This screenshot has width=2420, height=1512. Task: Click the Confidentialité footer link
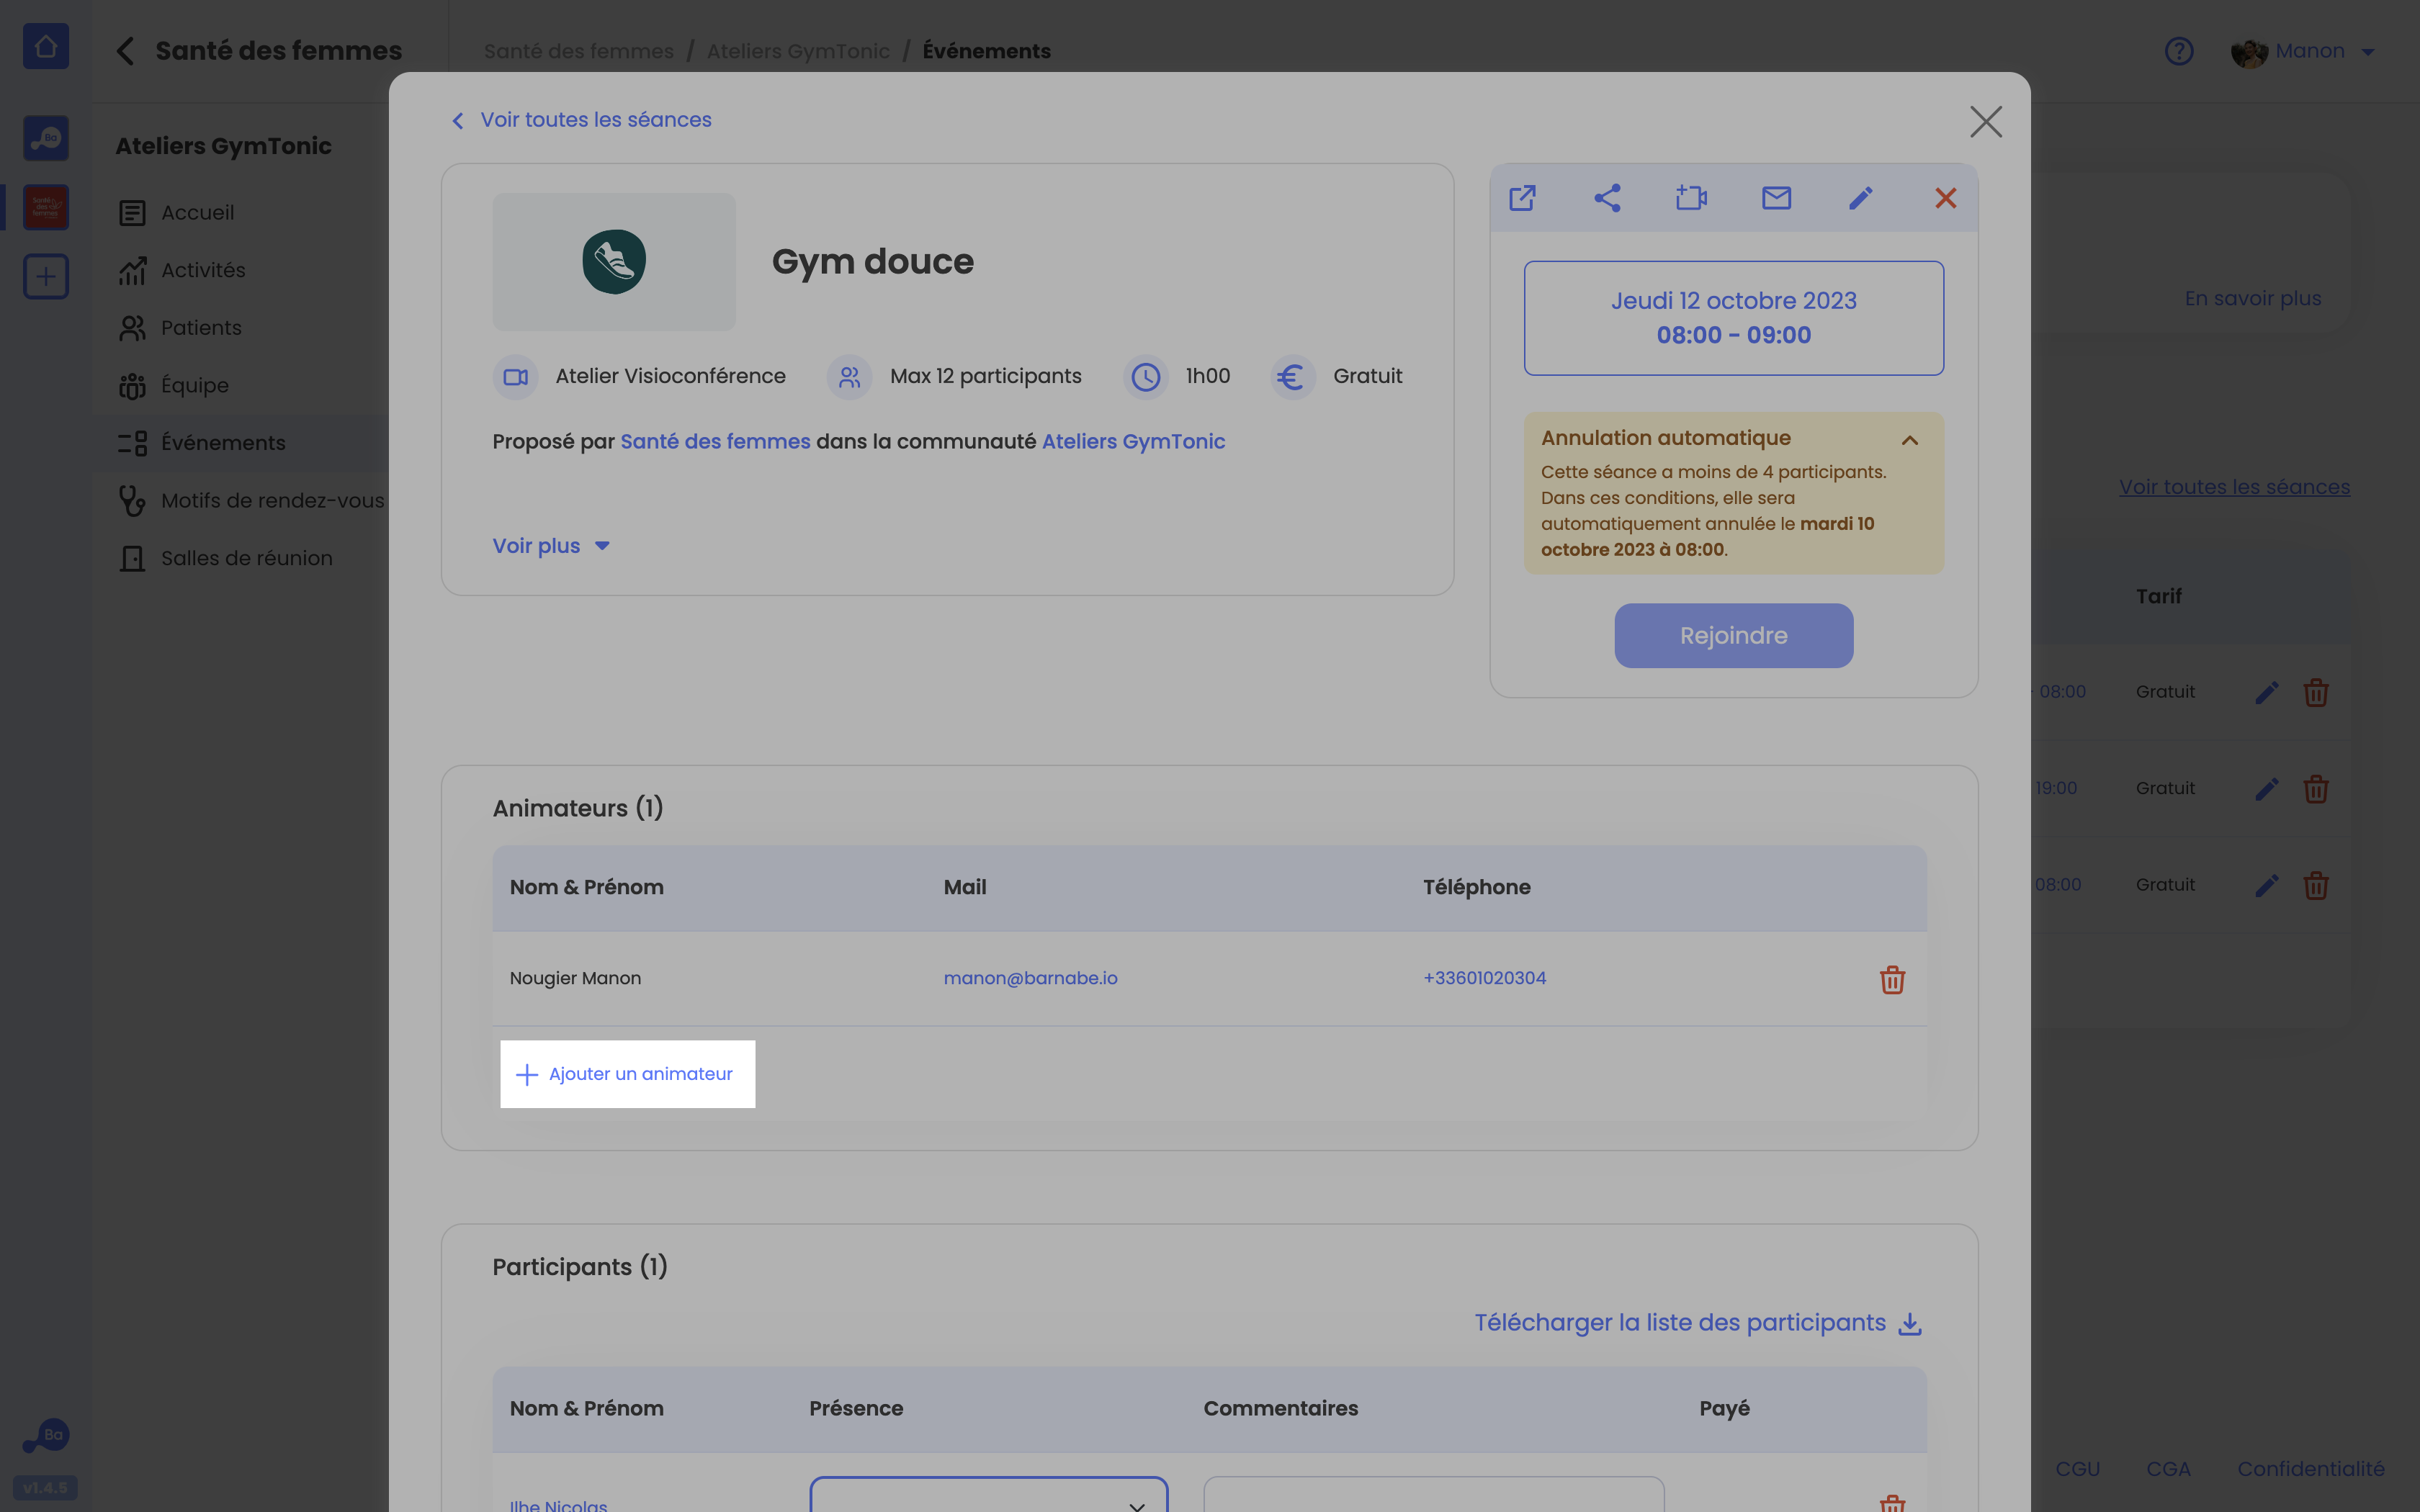2311,1469
